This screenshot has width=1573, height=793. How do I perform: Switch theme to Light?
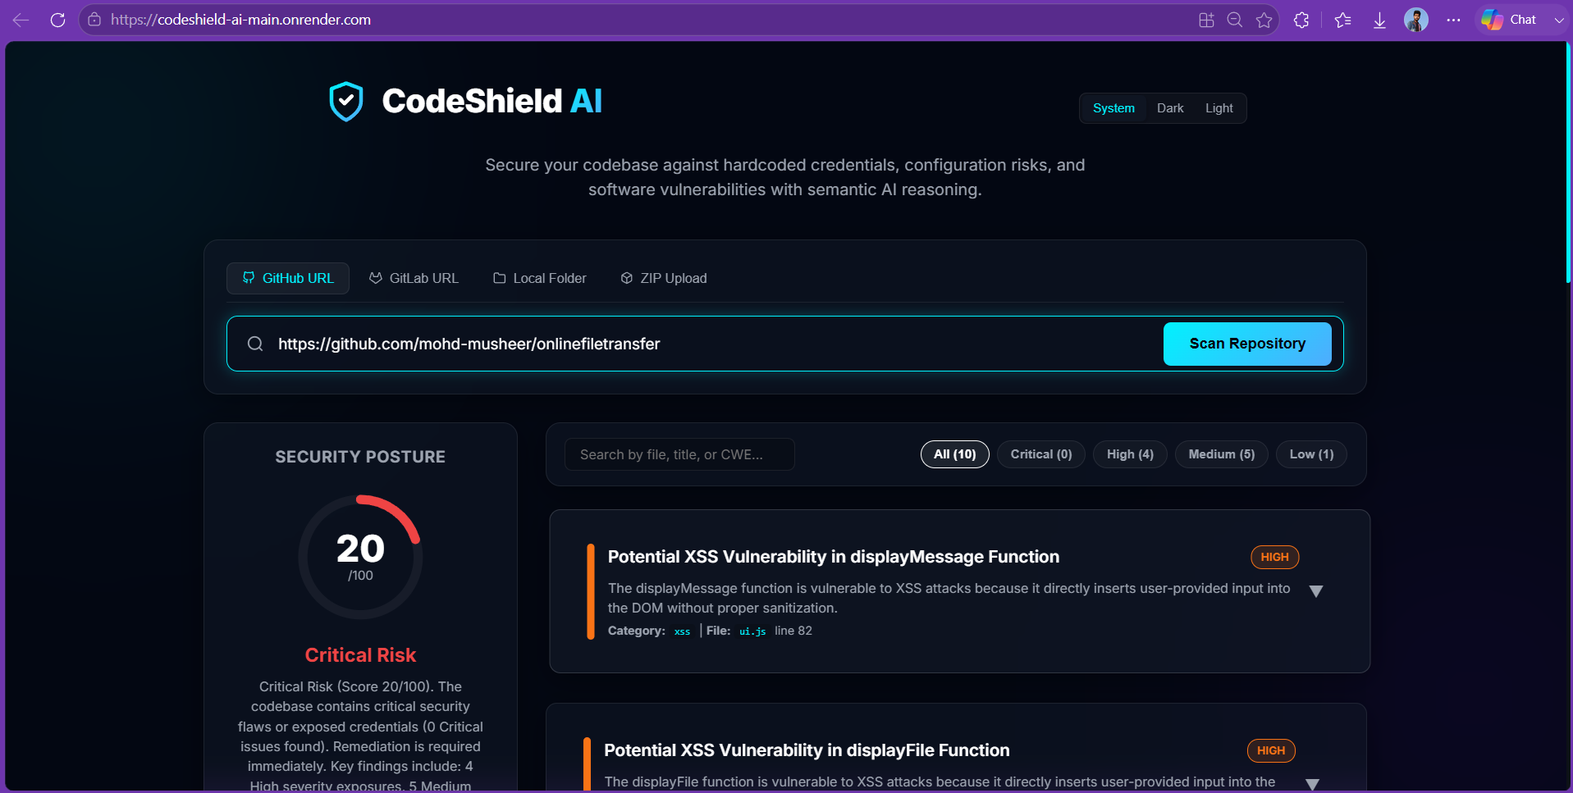[x=1219, y=108]
